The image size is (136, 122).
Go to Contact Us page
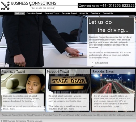(108, 13)
